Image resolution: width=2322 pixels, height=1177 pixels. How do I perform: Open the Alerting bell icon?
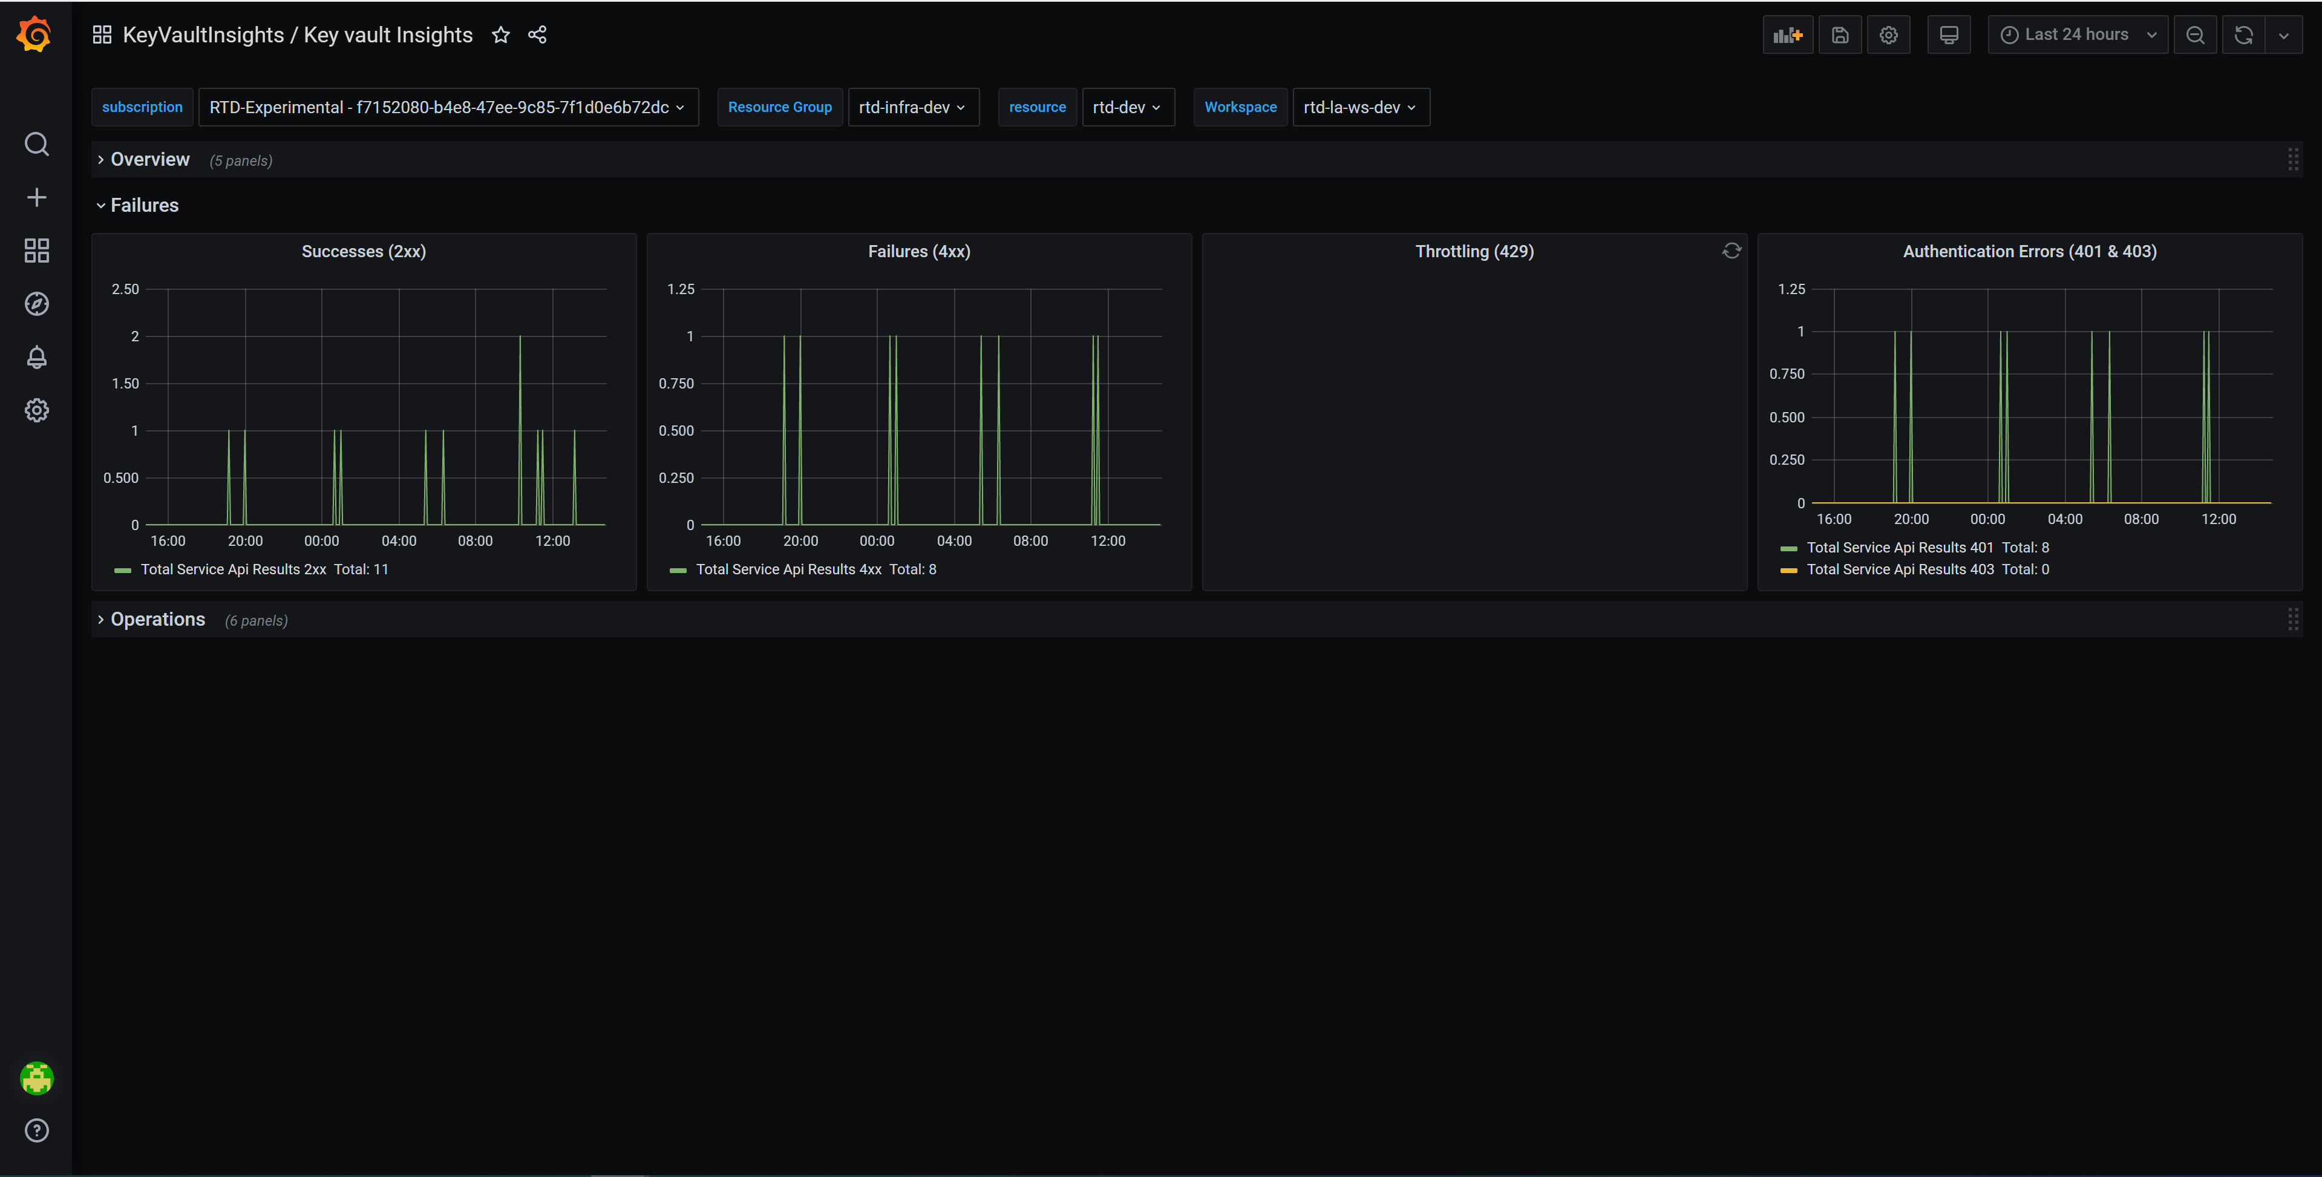[x=36, y=357]
